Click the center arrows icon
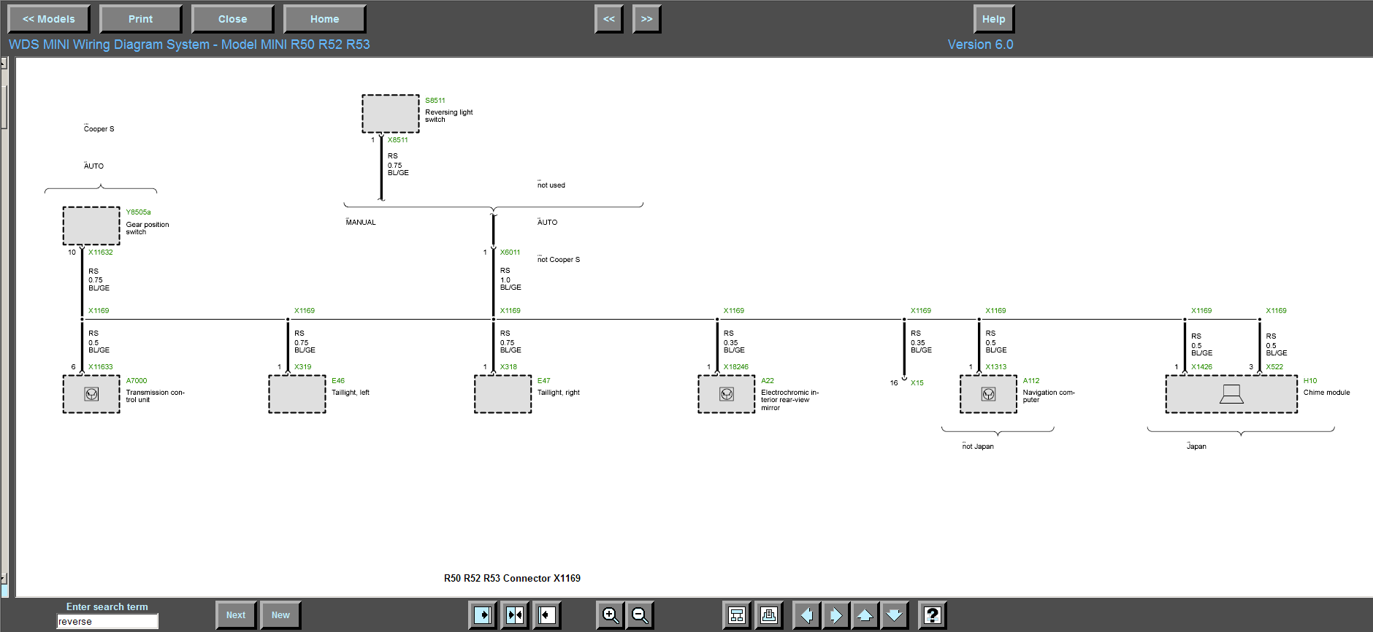This screenshot has height=632, width=1373. (x=515, y=615)
